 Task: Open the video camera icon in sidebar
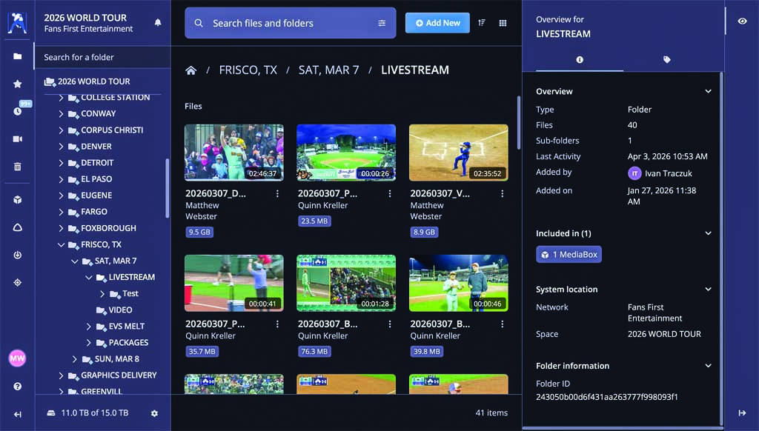pyautogui.click(x=18, y=138)
